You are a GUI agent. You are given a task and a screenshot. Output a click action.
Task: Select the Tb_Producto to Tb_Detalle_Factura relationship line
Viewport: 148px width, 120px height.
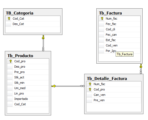68,86
